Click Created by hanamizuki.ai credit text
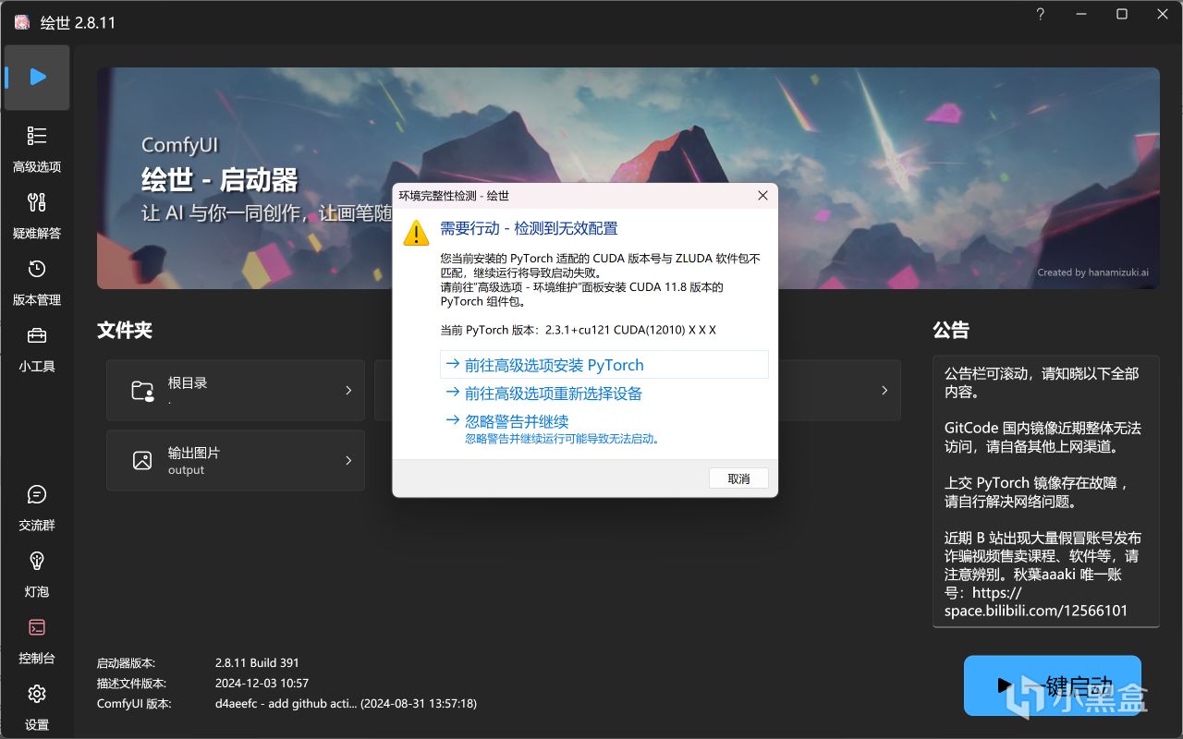Screen dimensions: 1183x739 tap(1093, 273)
